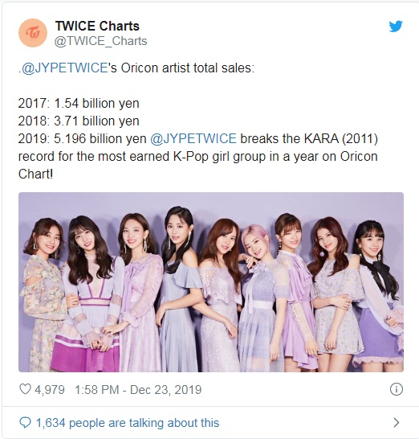Open the TWICE Charts profile avatar

pos(33,33)
